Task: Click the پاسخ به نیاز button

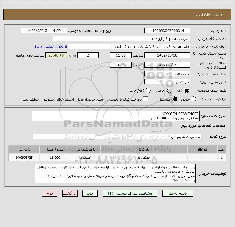Action: click(177, 193)
